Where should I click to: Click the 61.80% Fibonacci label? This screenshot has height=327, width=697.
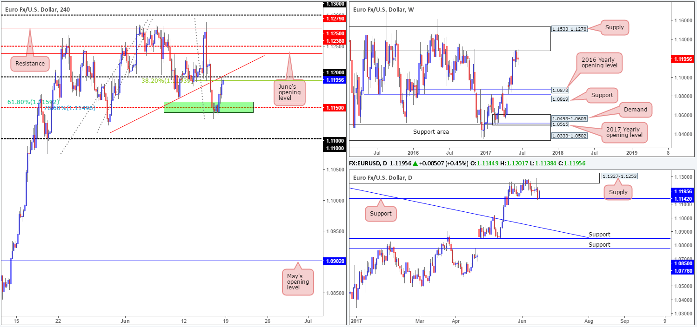(x=33, y=102)
